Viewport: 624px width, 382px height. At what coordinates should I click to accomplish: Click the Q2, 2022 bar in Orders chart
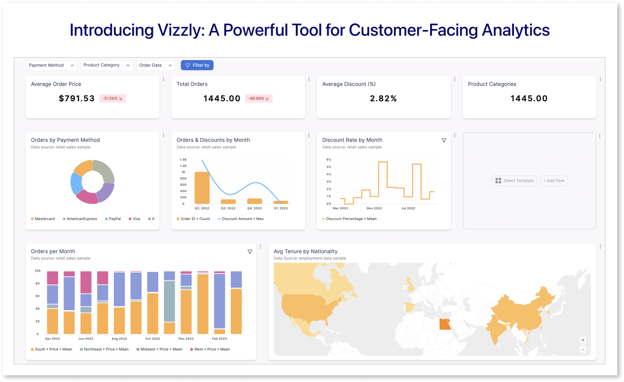click(x=202, y=188)
